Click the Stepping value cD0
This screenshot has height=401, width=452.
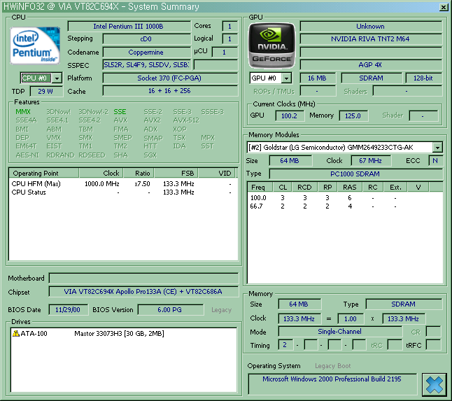146,39
